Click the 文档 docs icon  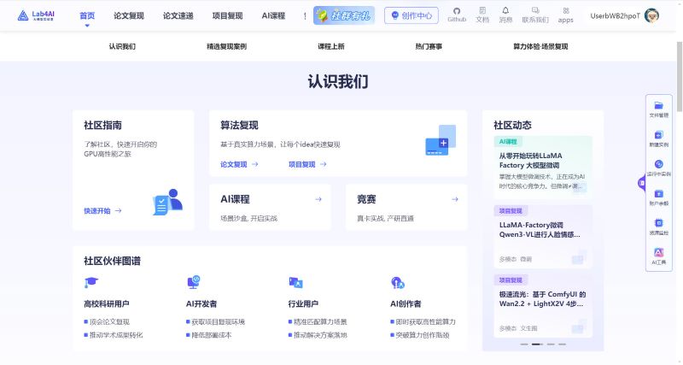coord(482,11)
